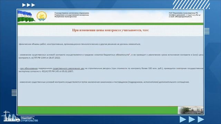Click the underlined phrase 'существенного увеличения цен'
Viewport: 221px width, 124px height.
click(x=68, y=69)
